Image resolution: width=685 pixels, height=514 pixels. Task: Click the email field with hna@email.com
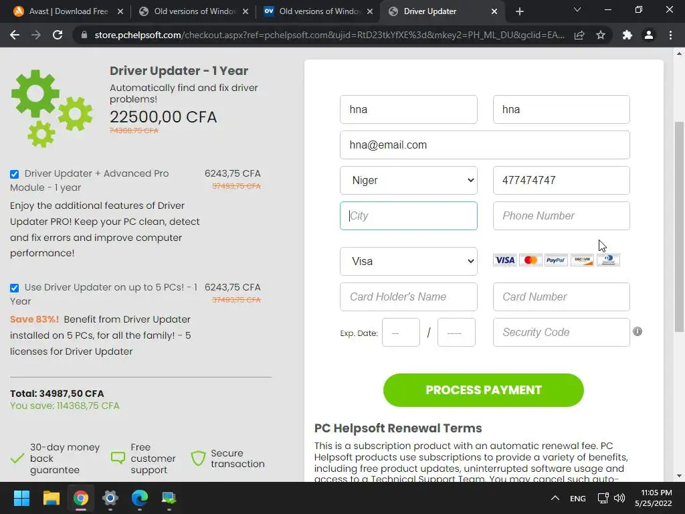pyautogui.click(x=485, y=145)
